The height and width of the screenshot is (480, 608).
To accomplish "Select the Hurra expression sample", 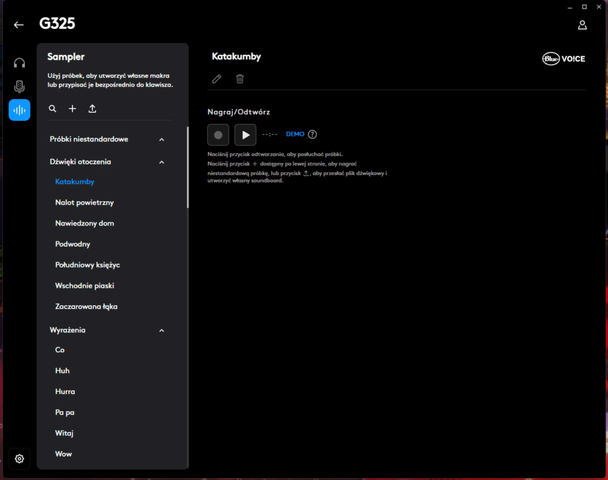I will click(65, 392).
